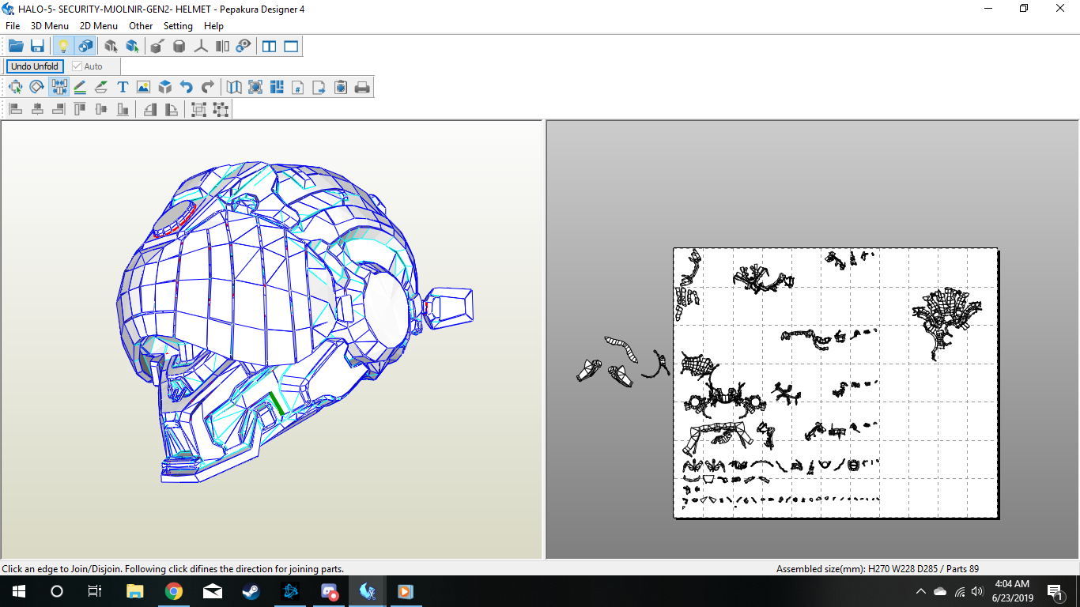Open the 2D Menu
The height and width of the screenshot is (607, 1080).
pos(99,26)
